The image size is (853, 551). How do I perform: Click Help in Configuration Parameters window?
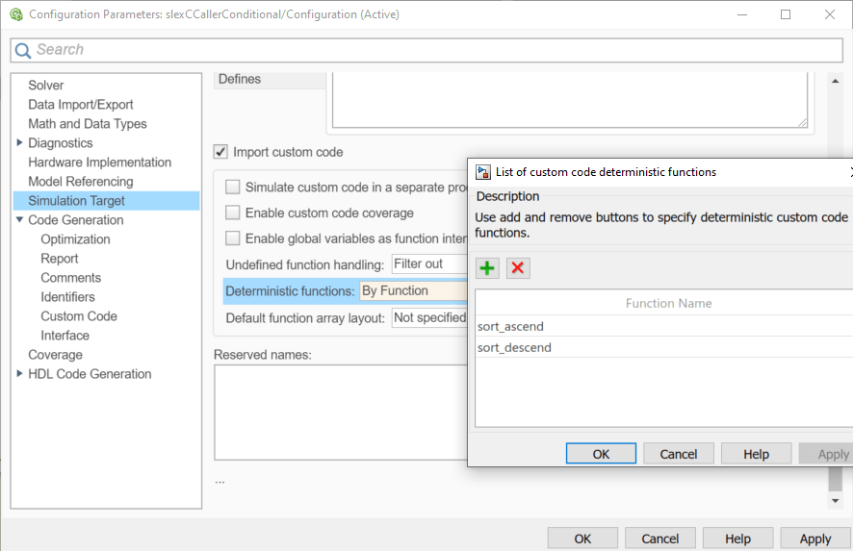tap(737, 538)
